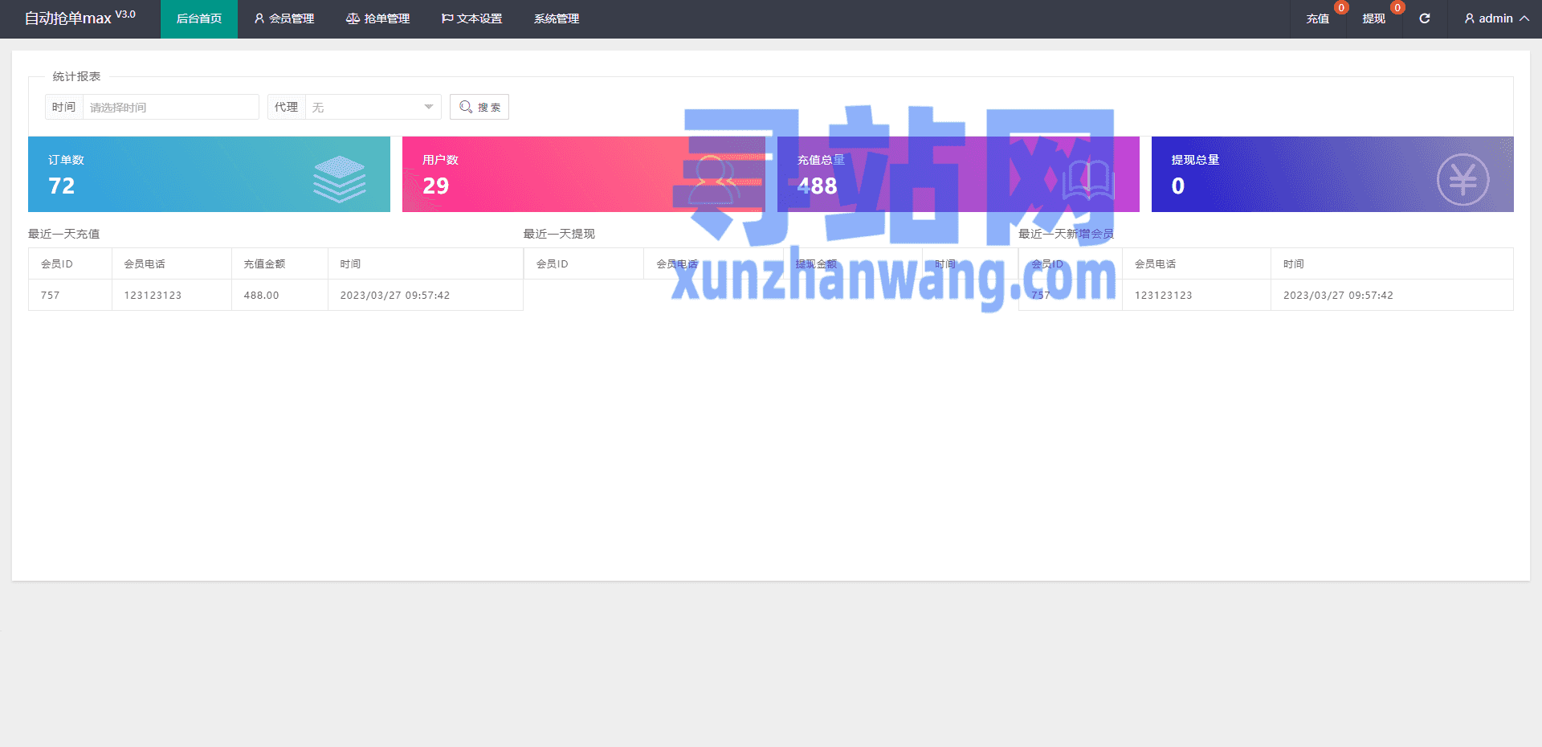Click the 充值总量 488 card

click(x=958, y=174)
